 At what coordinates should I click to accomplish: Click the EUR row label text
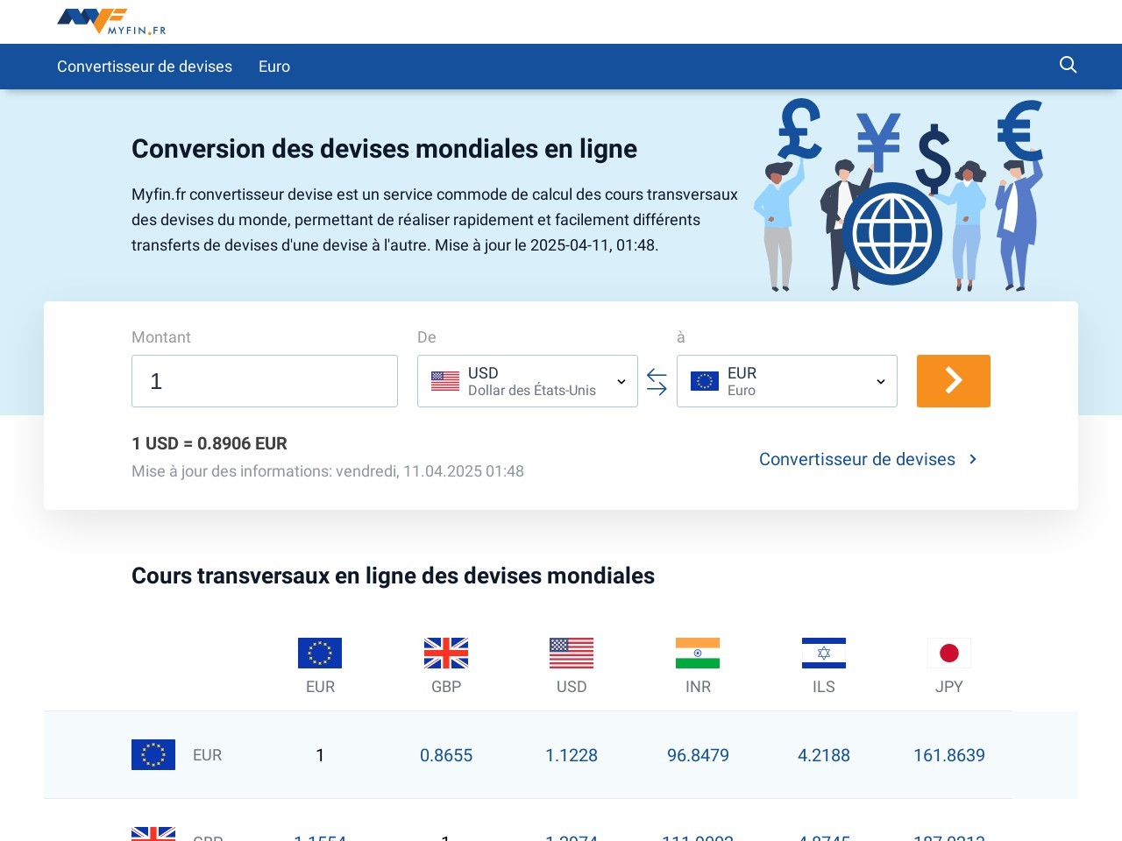[207, 755]
